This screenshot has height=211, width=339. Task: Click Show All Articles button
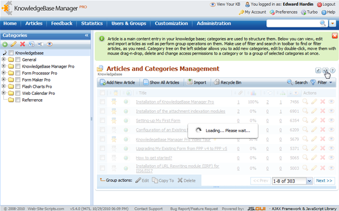pyautogui.click(x=161, y=83)
